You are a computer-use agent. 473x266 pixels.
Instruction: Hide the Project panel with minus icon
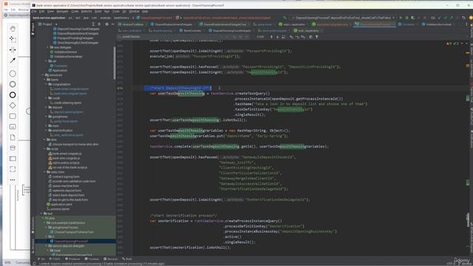coord(112,24)
